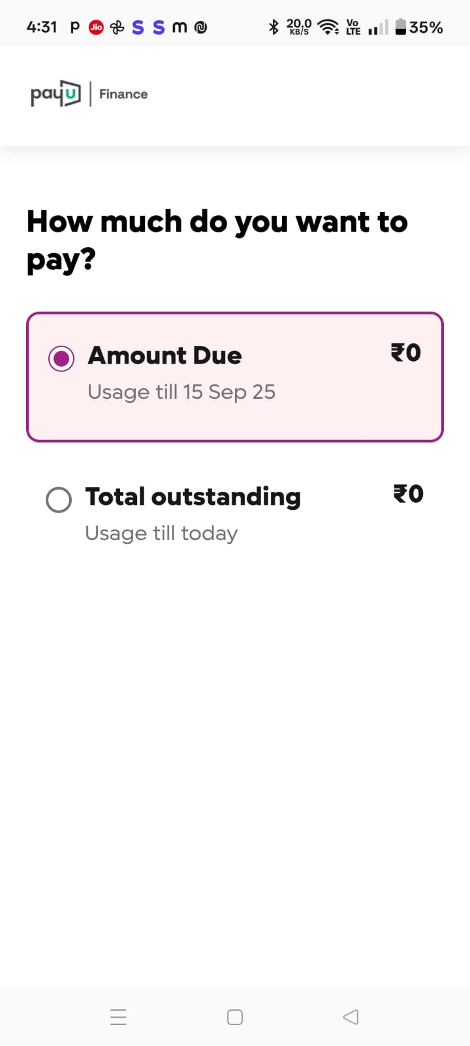This screenshot has width=470, height=1046.
Task: Tap the 'm' notification icon
Action: tap(179, 27)
